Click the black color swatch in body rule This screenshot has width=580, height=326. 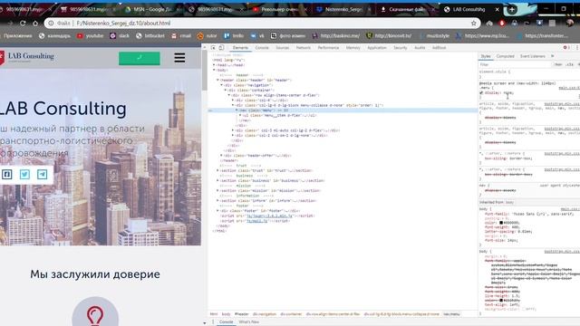501,223
